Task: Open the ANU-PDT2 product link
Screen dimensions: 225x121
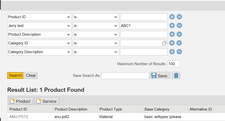Action: 19,117
